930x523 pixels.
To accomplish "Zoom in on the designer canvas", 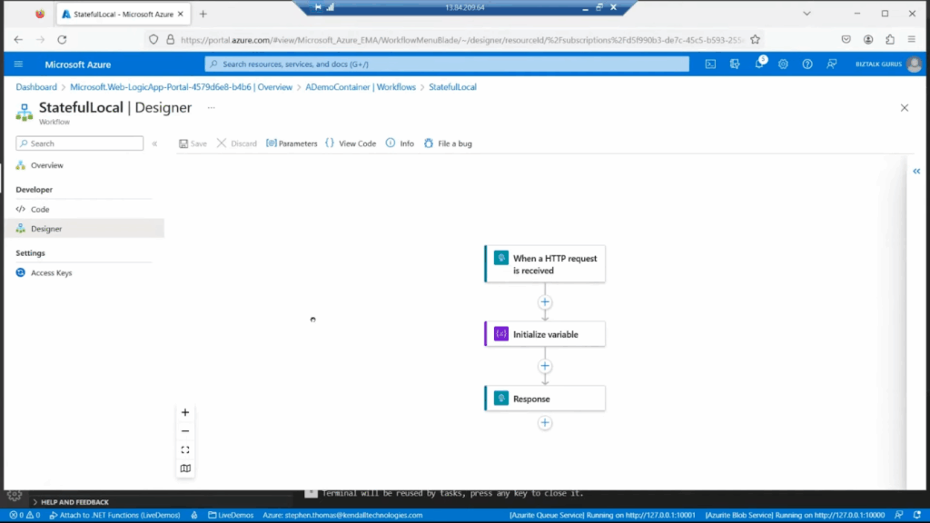I will [x=185, y=412].
